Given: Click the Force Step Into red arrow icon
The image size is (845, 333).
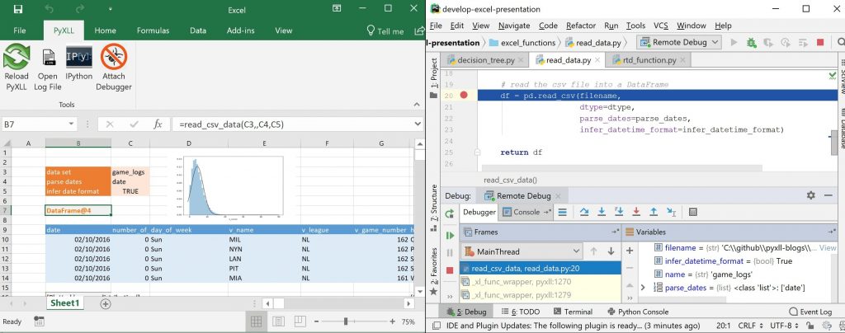Looking at the screenshot, I should click(636, 212).
